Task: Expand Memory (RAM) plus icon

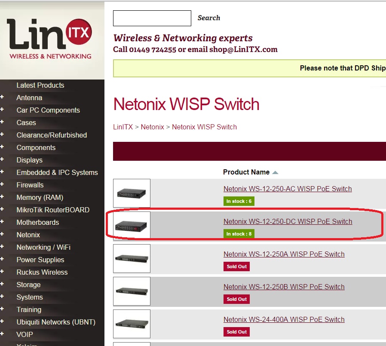Action: tap(2, 196)
